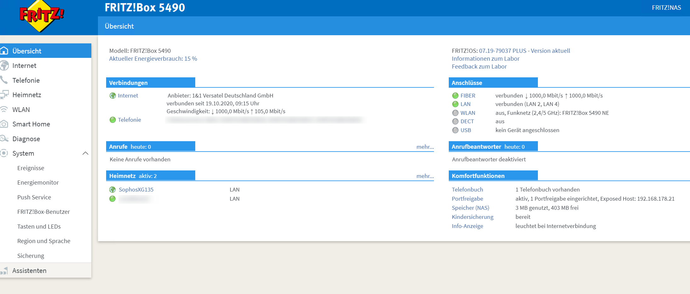Click the Komfortfunktionen section header

493,176
